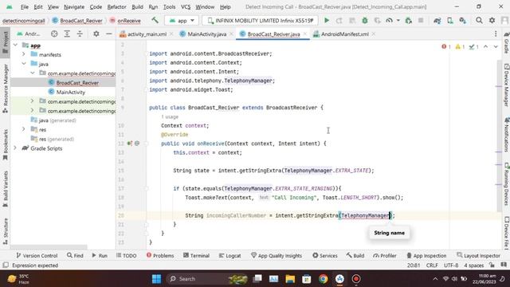Expand the res folder

24,129
